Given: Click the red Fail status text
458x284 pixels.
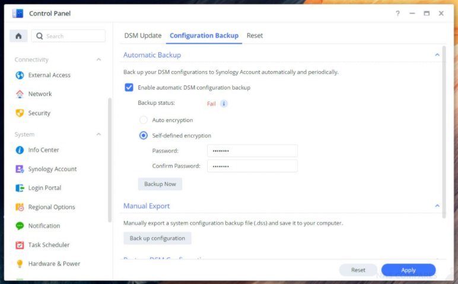Looking at the screenshot, I should (211, 104).
